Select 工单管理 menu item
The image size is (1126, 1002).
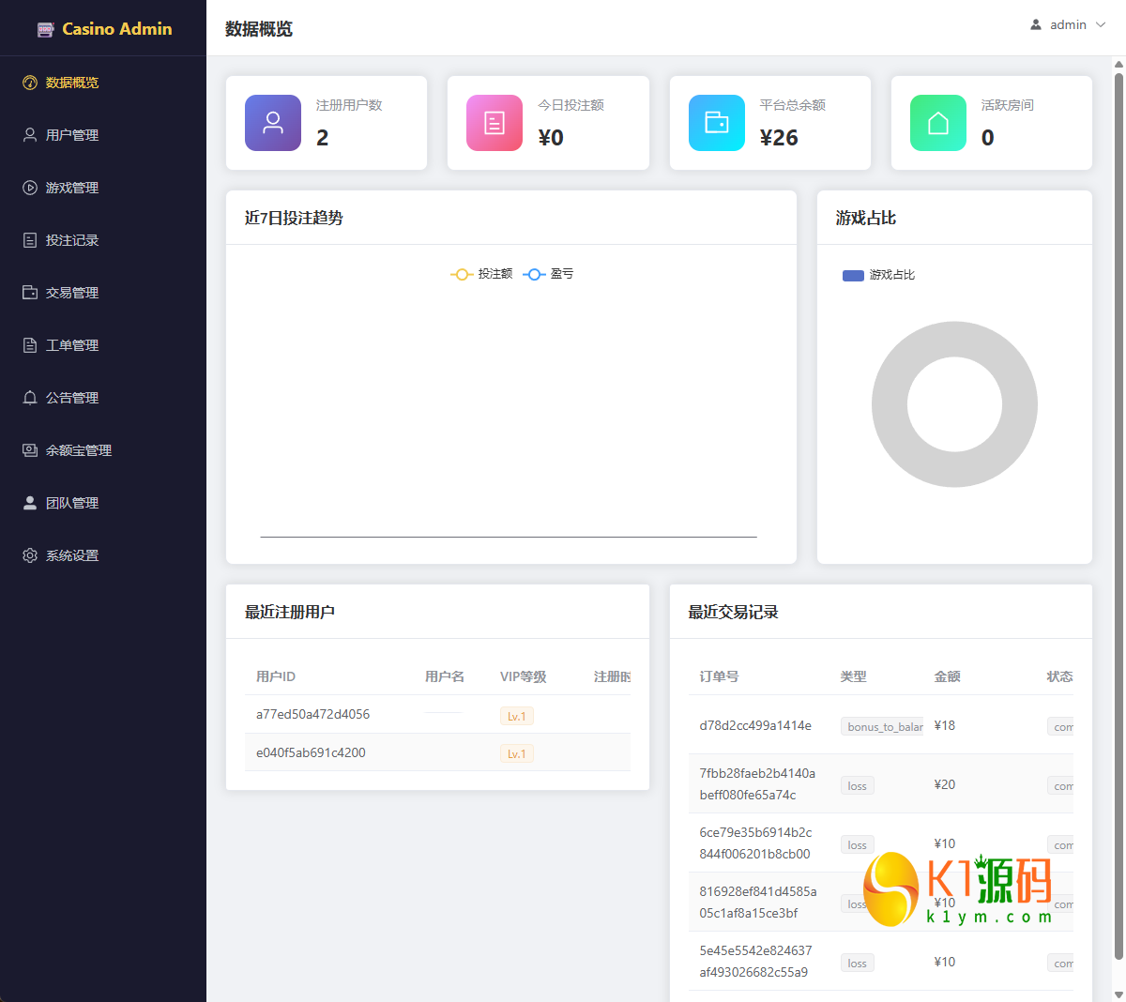(103, 345)
